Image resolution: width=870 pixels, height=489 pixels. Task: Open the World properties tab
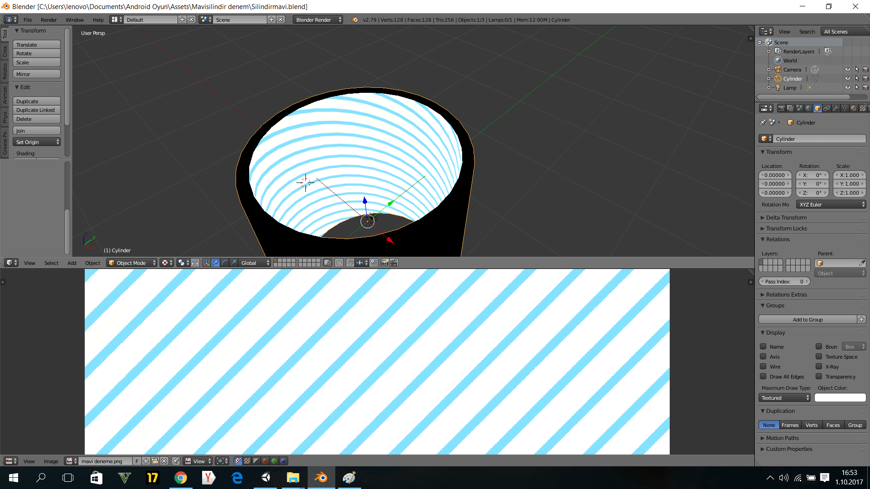[808, 108]
